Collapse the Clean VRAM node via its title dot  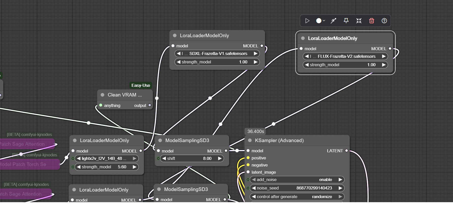click(x=103, y=95)
